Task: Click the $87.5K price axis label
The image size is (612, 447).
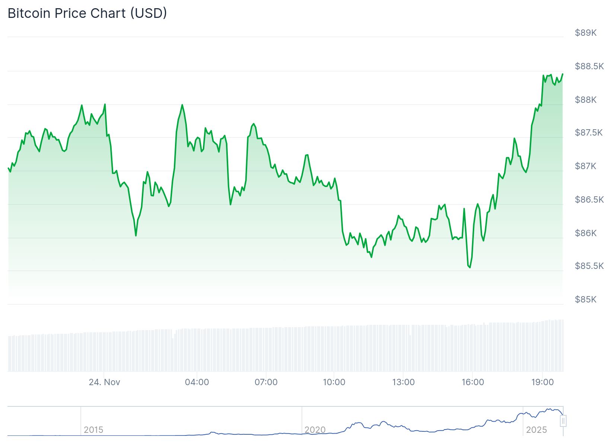Action: pos(589,133)
